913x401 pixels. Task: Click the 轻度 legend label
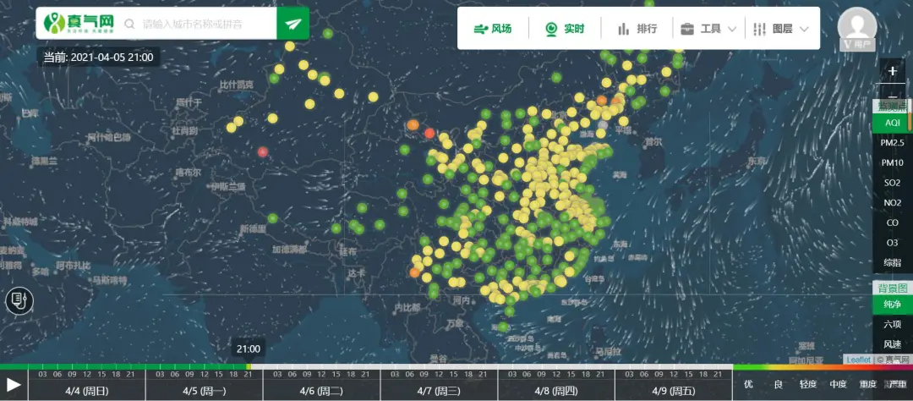pos(808,385)
